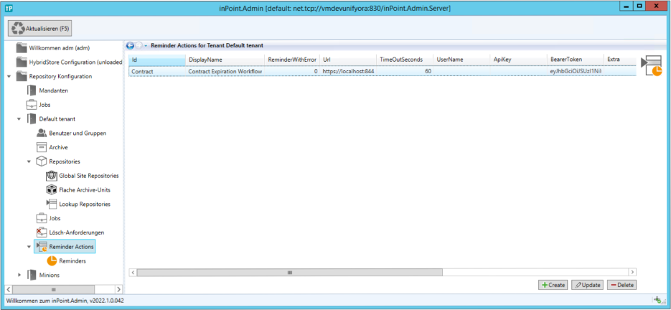Click the grey forward navigation arrow
The width and height of the screenshot is (671, 310).
point(139,45)
